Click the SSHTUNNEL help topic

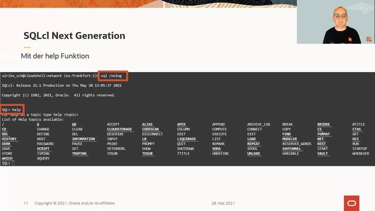(292, 149)
